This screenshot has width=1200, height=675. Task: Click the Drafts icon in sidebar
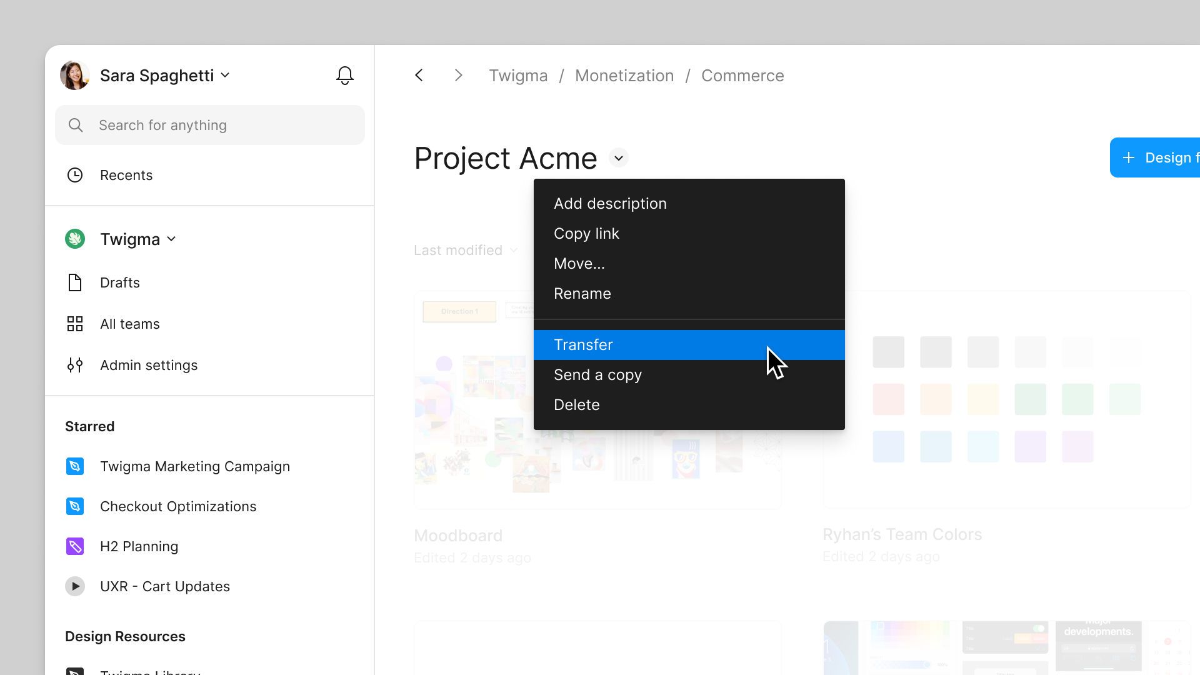(75, 282)
